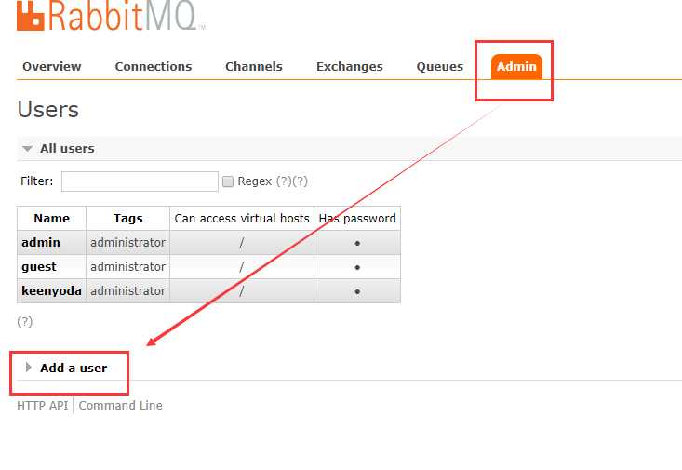Viewport: 682px width, 470px height.
Task: Sort by Tags column header
Action: pos(127,218)
